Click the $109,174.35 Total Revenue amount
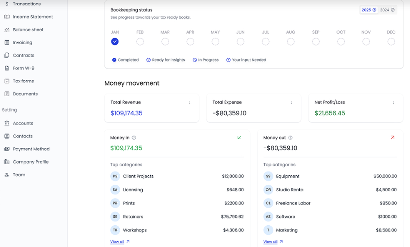410x247 pixels. (x=126, y=113)
